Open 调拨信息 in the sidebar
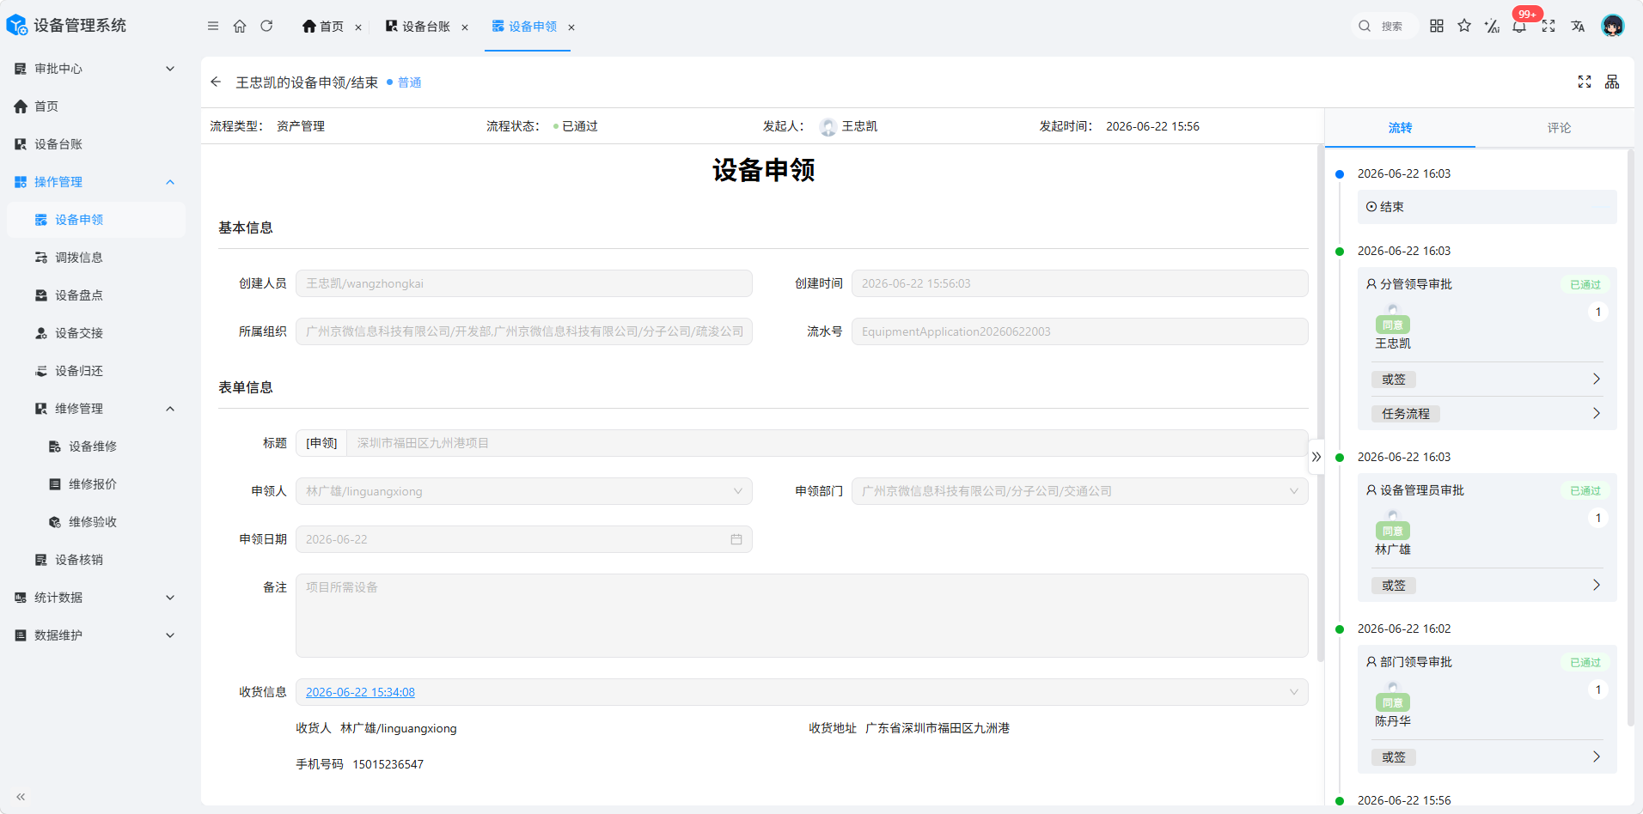Image resolution: width=1643 pixels, height=814 pixels. pyautogui.click(x=95, y=258)
